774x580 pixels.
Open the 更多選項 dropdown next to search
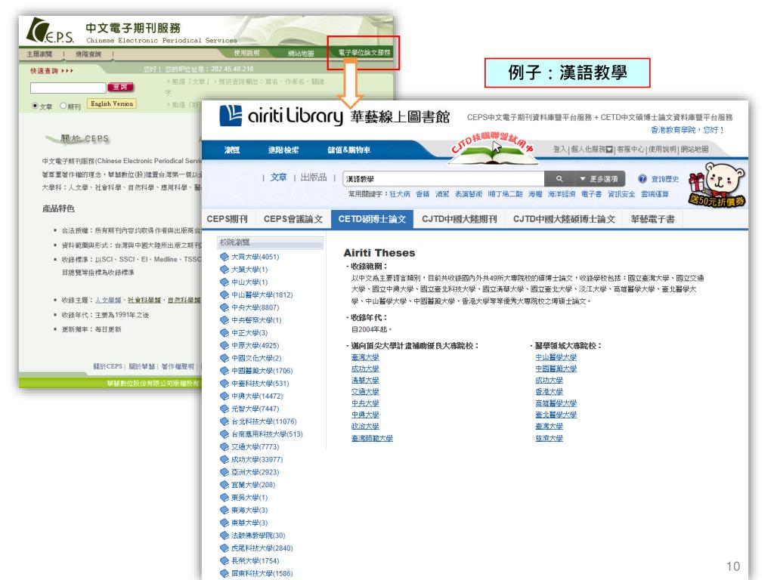point(599,178)
